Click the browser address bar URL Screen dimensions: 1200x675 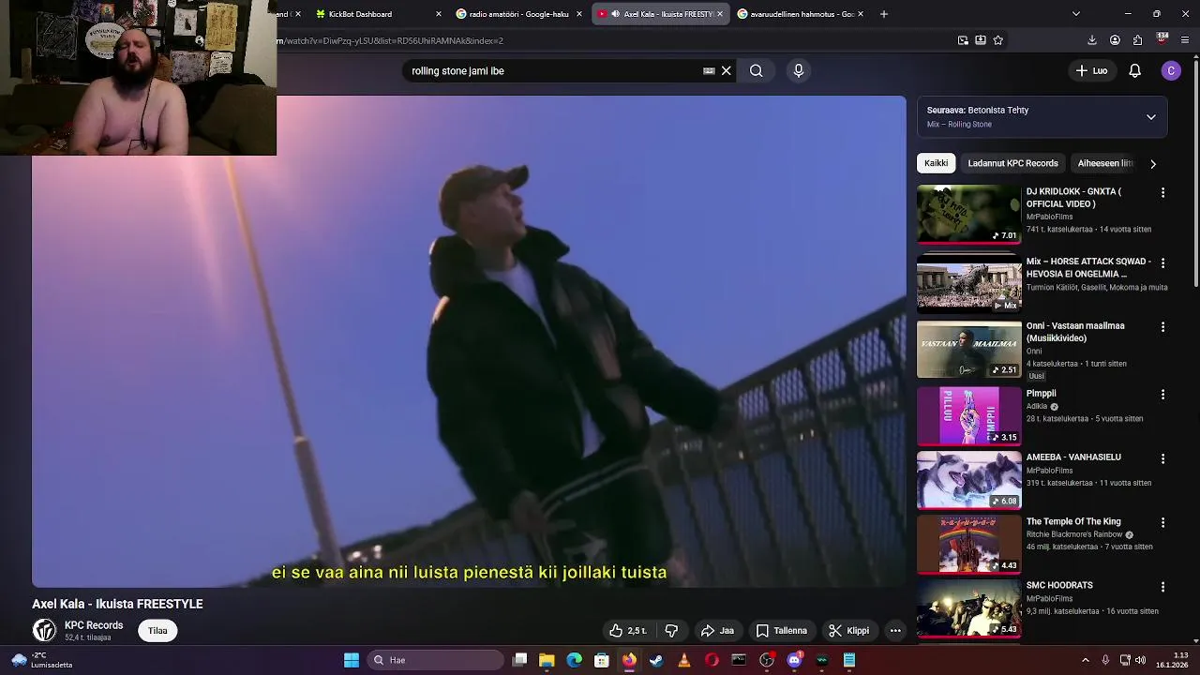[x=390, y=40]
